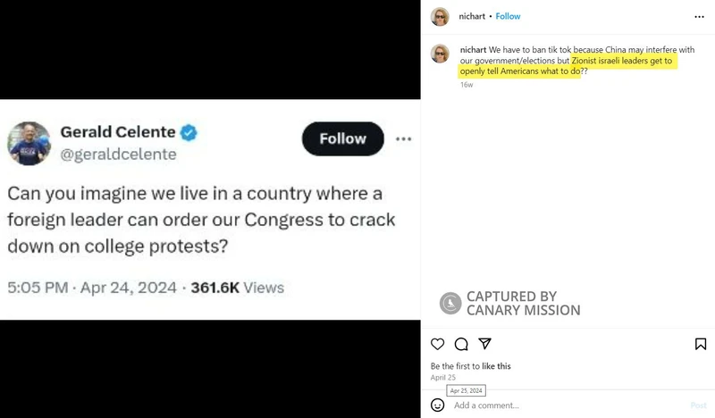Click Gerald Celente's profile photo

click(29, 143)
